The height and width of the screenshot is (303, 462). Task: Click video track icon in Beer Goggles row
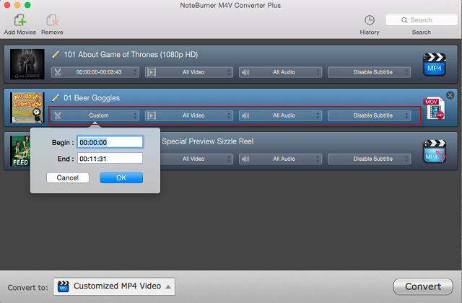152,115
